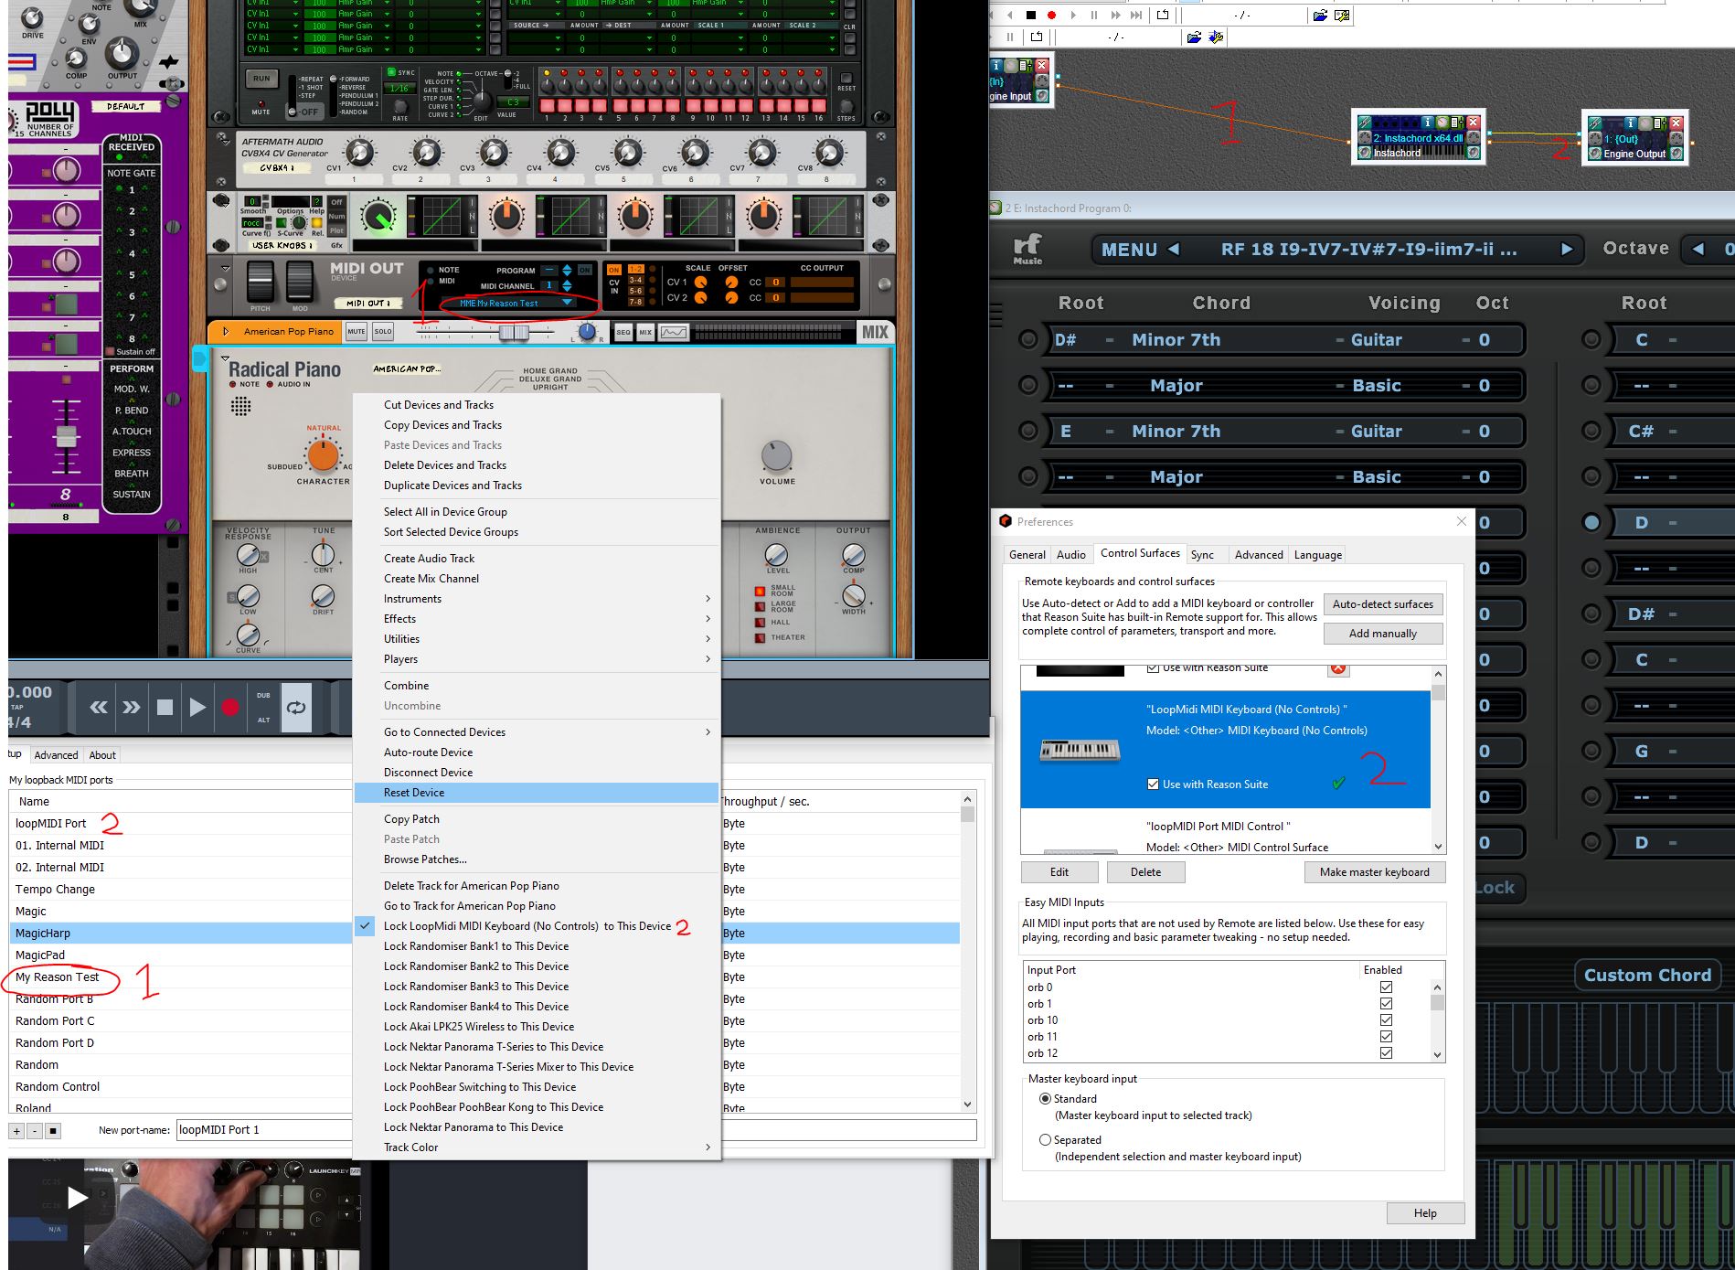This screenshot has width=1735, height=1270.
Task: Expand the American Pop Piano device triangle
Action: (225, 331)
